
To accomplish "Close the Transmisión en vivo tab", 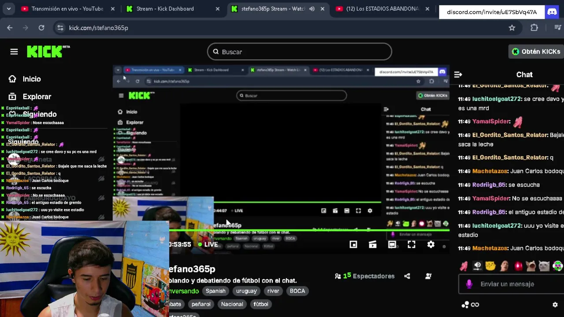I will point(113,8).
